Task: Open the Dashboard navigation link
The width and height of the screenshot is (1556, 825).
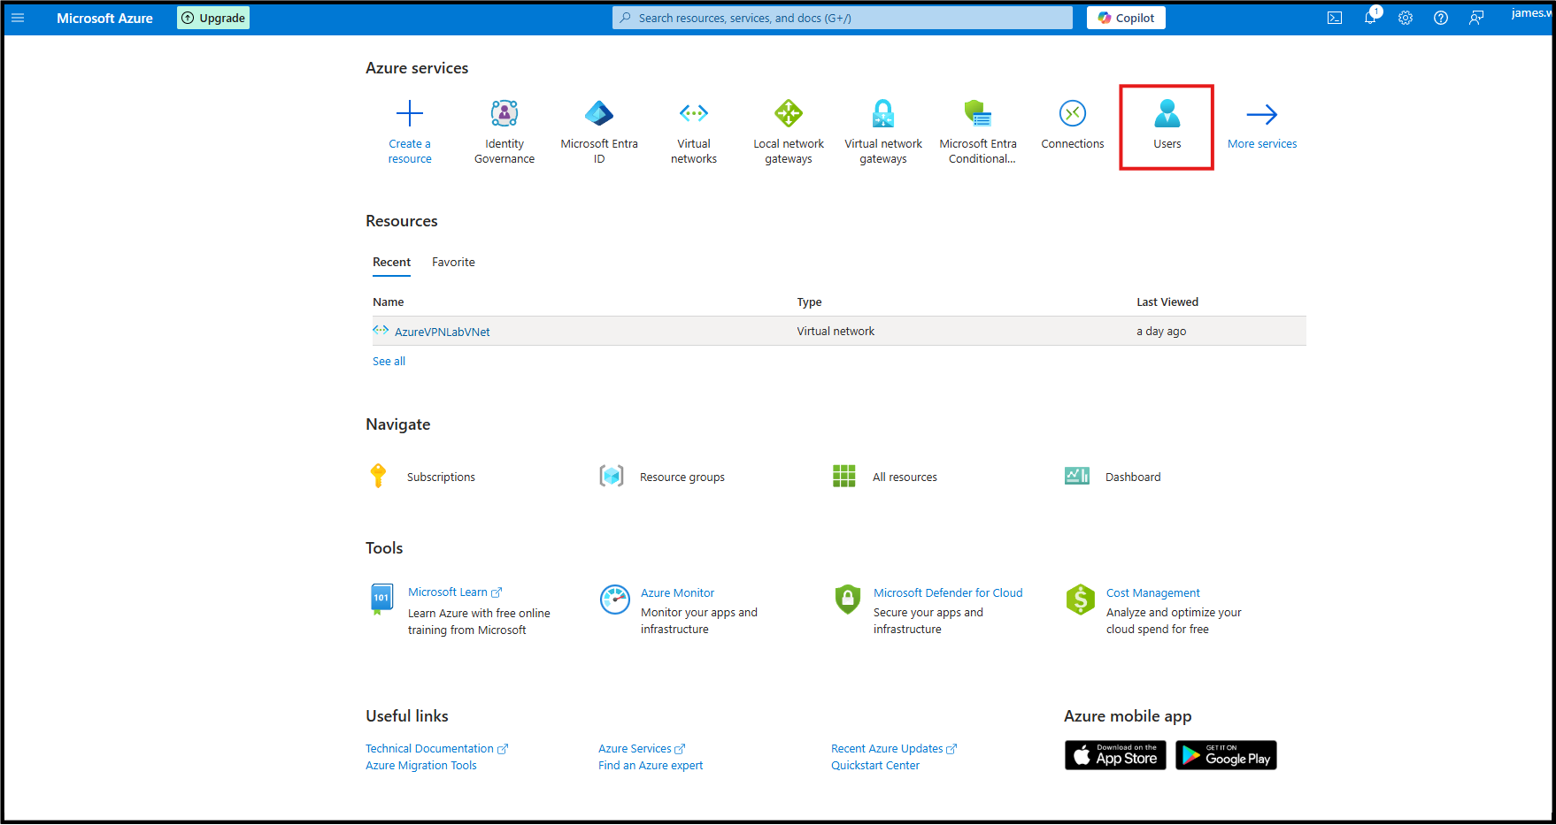Action: coord(1133,477)
